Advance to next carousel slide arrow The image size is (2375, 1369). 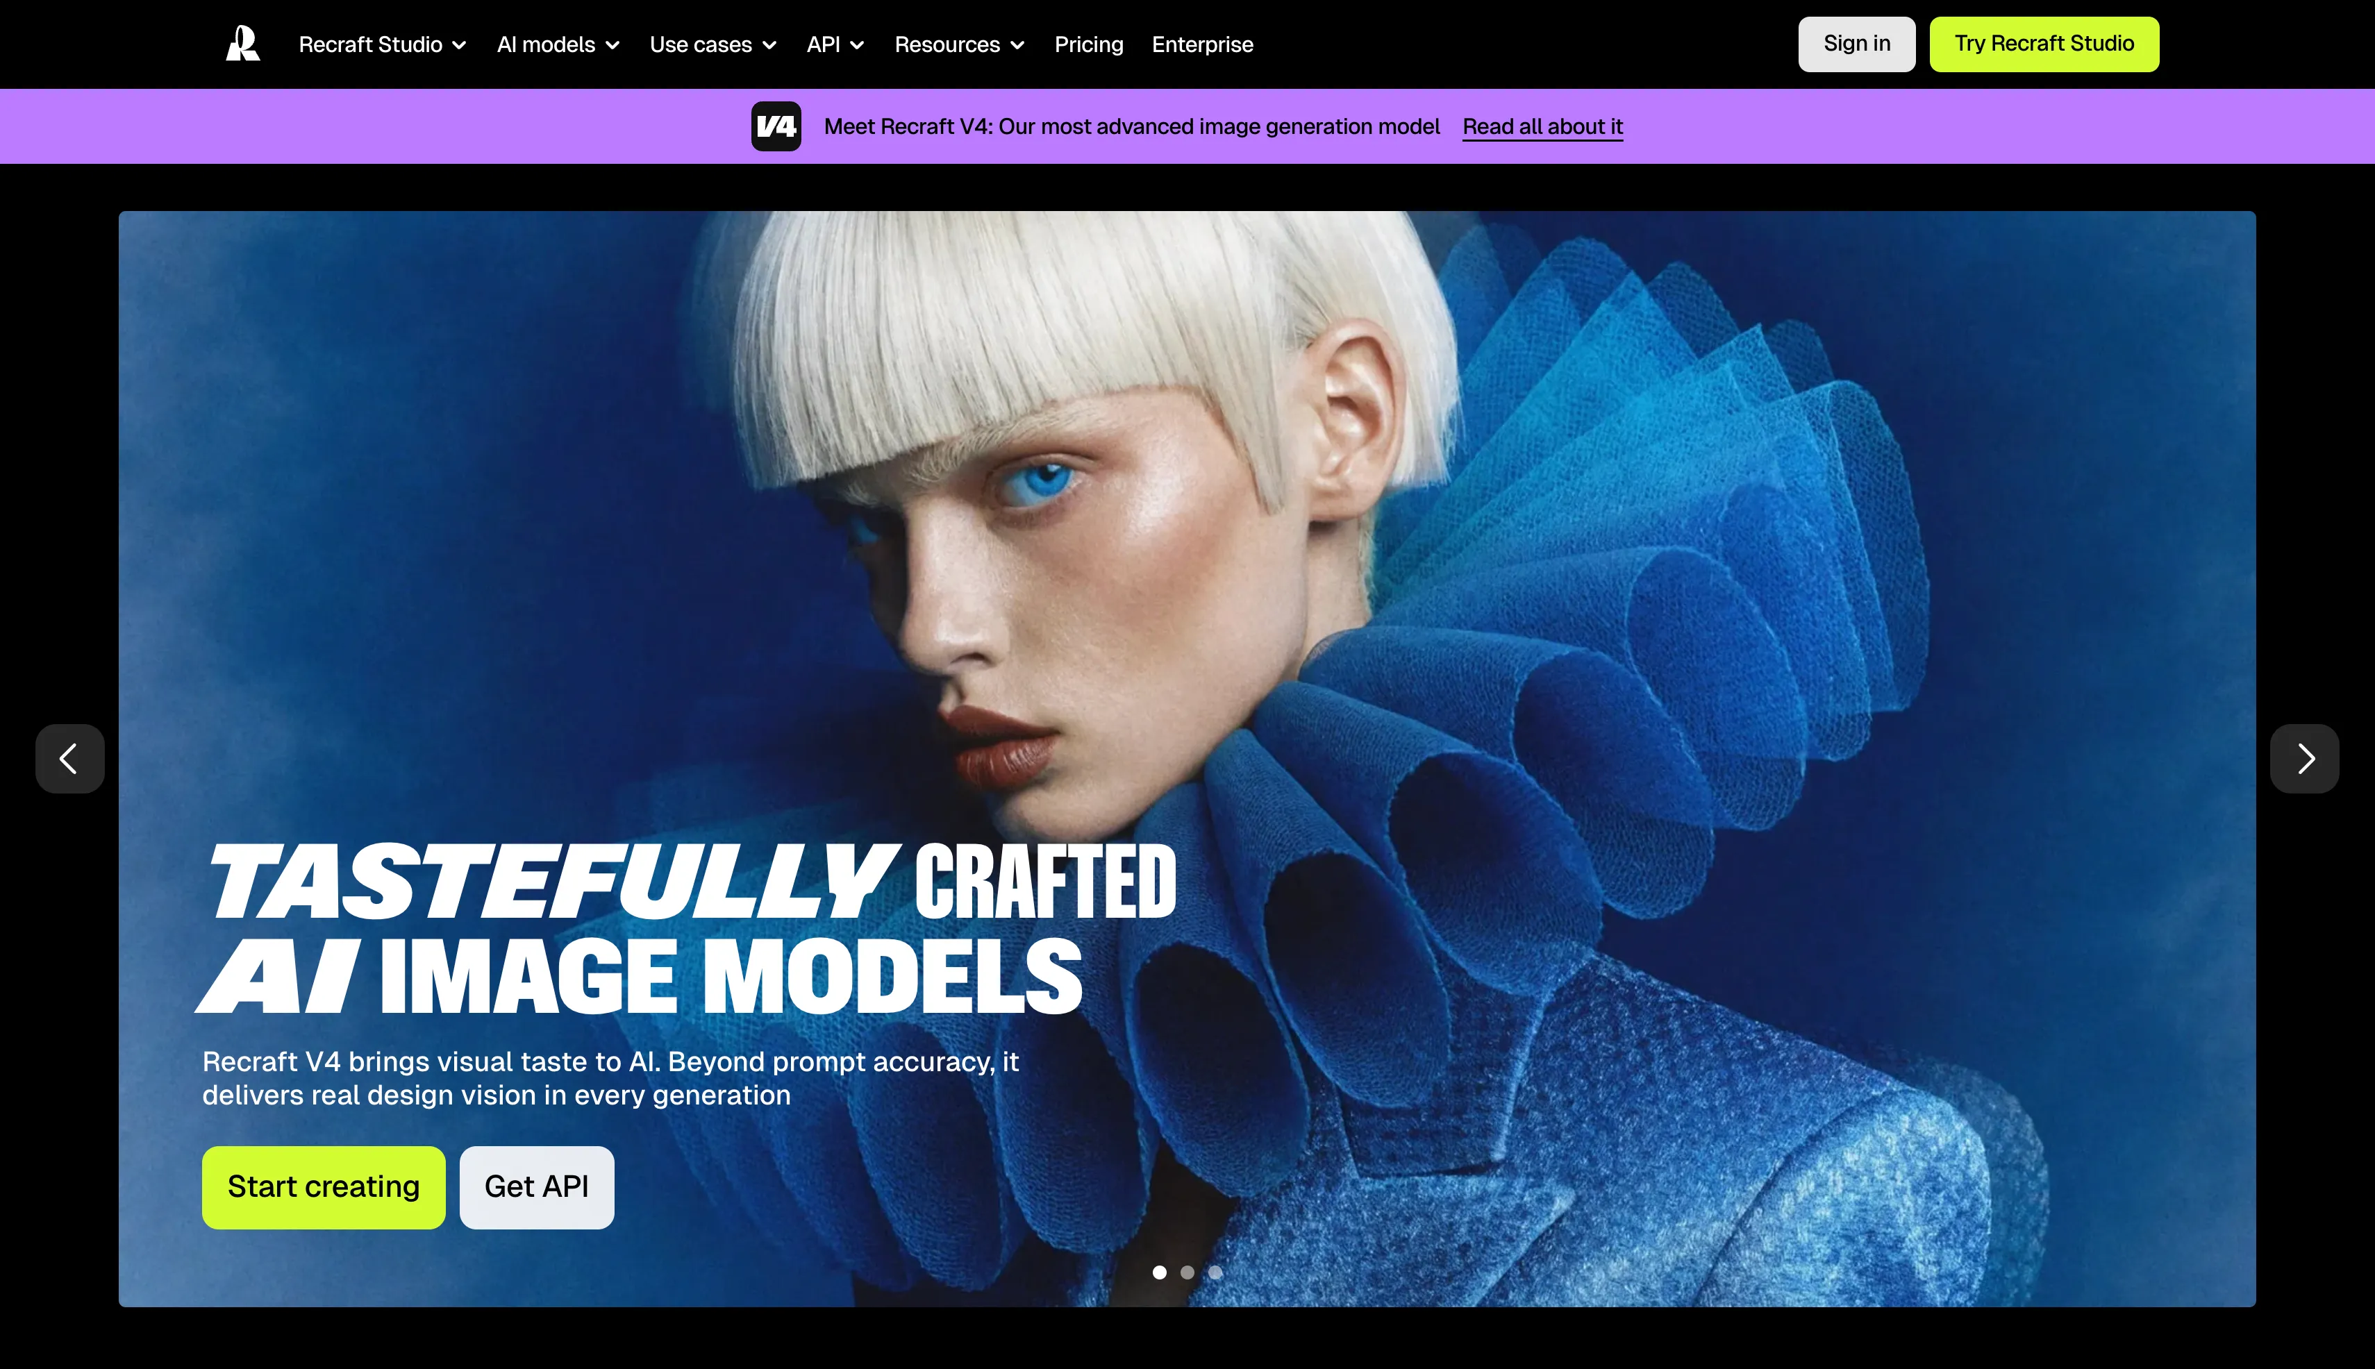tap(2303, 758)
